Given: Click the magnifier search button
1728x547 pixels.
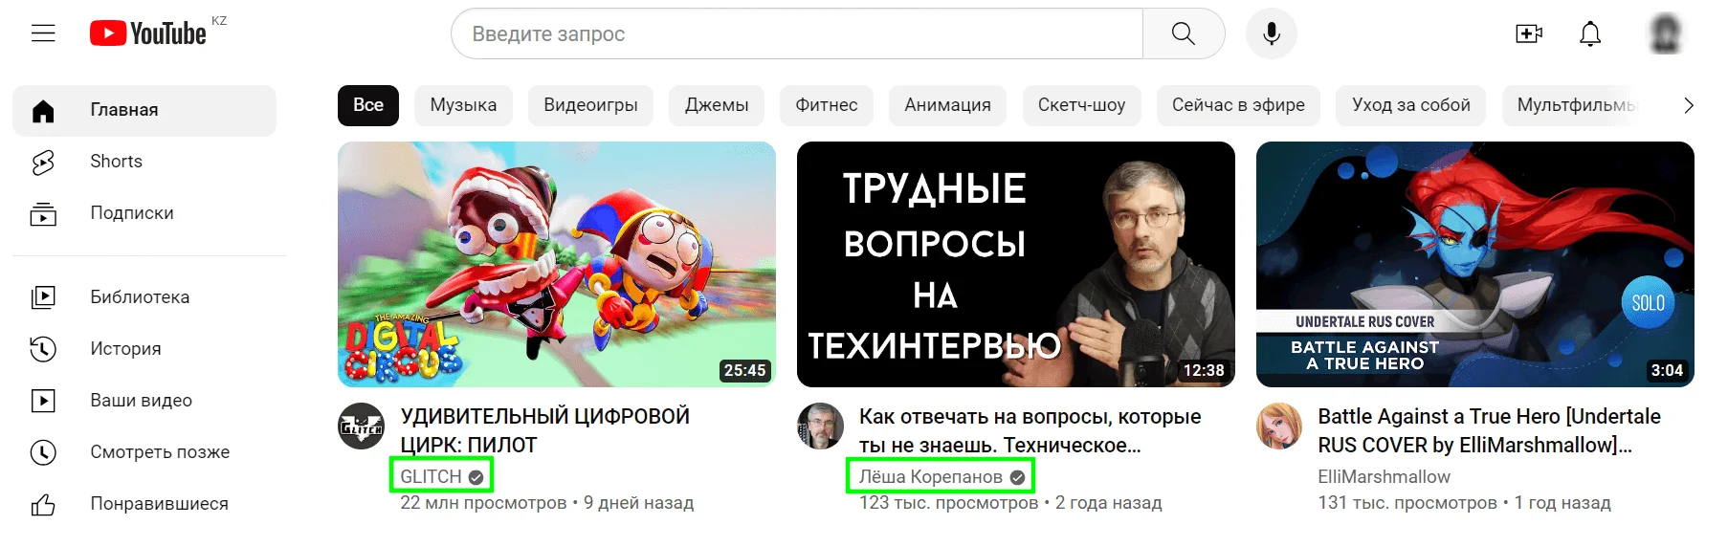Looking at the screenshot, I should point(1184,33).
